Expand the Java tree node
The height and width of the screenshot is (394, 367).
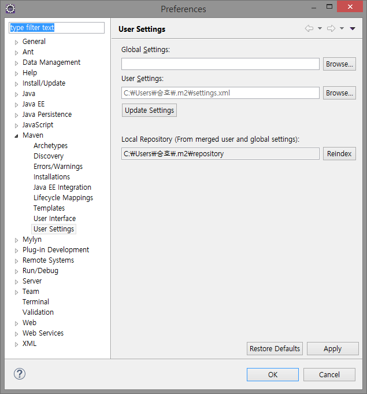[x=16, y=94]
